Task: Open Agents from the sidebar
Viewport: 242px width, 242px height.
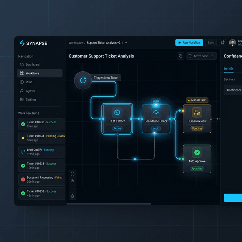Action: (39, 91)
